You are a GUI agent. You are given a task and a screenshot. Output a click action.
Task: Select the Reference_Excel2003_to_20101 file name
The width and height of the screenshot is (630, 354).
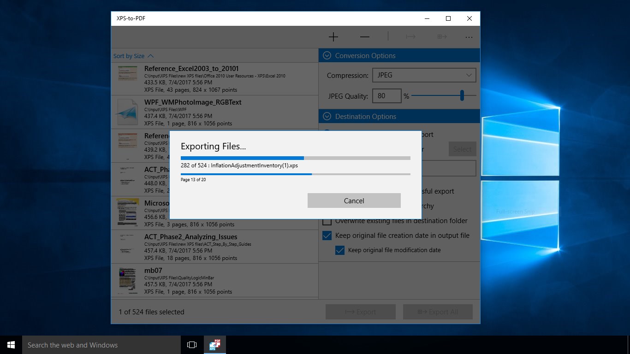pyautogui.click(x=191, y=69)
